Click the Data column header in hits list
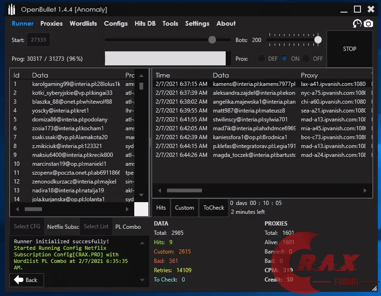 tap(221, 75)
